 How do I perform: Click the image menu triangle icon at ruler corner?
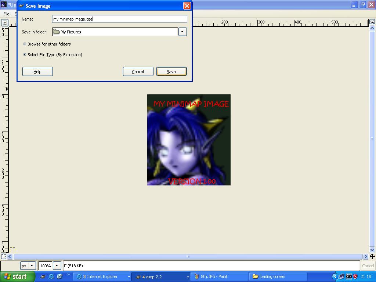(x=5, y=23)
